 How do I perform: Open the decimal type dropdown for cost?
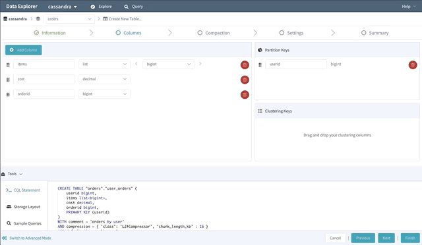104,79
